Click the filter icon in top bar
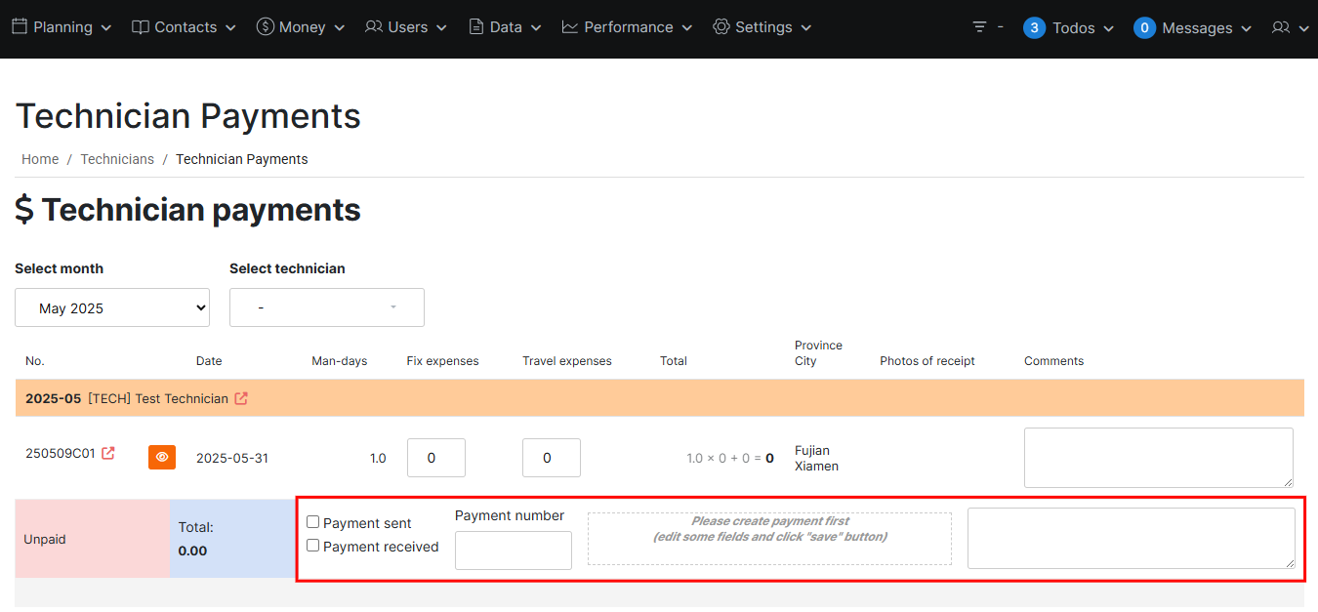The image size is (1318, 612). pyautogui.click(x=979, y=27)
